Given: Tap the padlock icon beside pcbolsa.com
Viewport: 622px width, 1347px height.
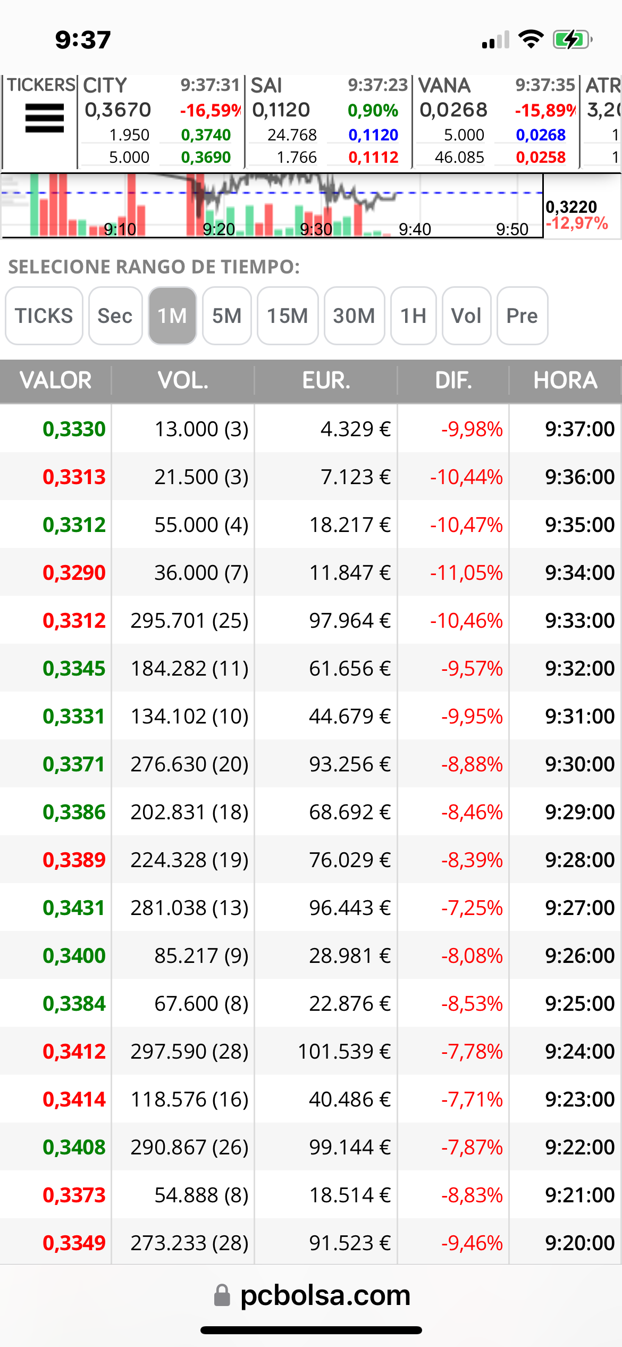Looking at the screenshot, I should click(222, 1295).
